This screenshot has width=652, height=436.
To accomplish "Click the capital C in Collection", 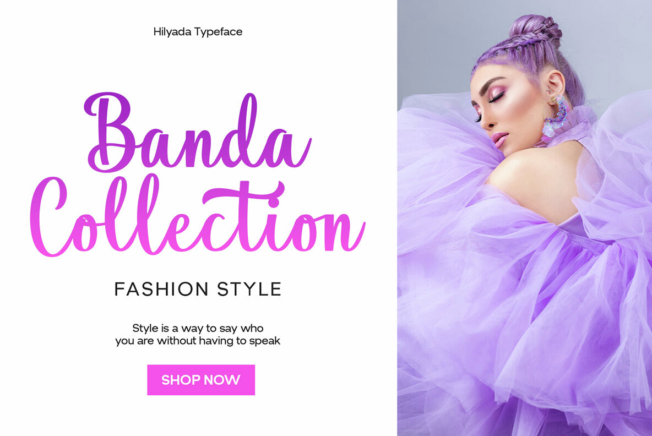I will point(48,217).
